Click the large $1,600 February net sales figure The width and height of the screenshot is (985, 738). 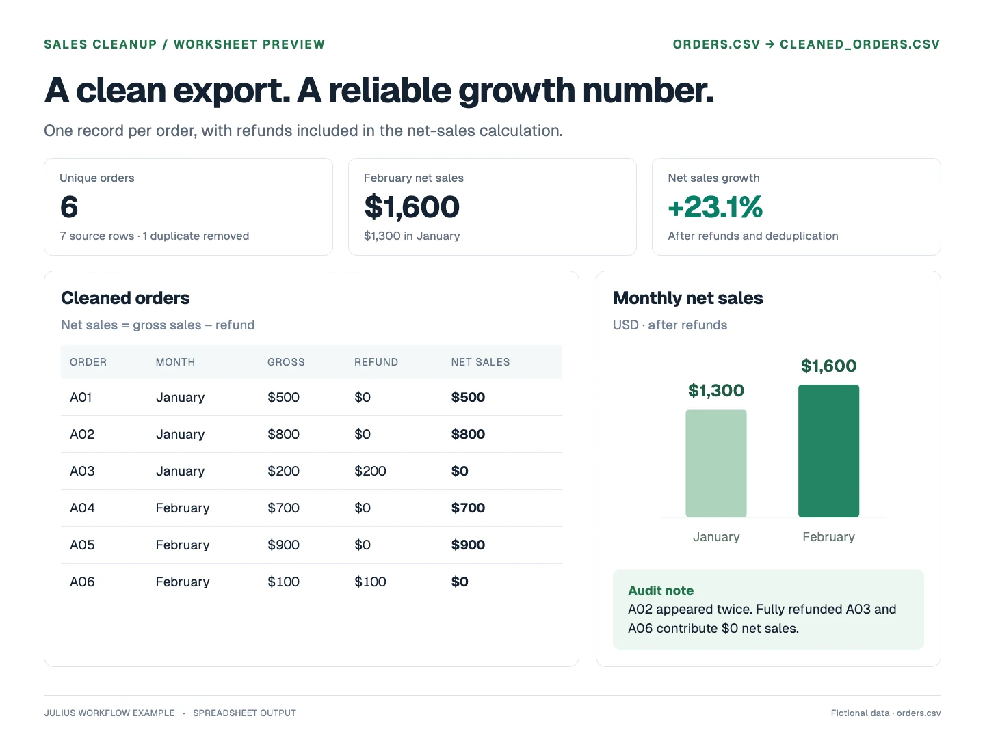click(x=412, y=207)
